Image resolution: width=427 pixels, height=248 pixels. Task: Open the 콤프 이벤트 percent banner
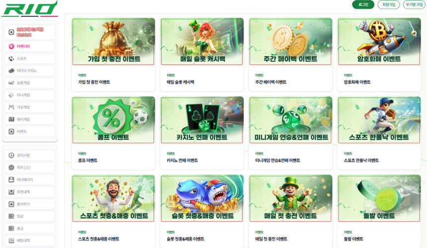(x=113, y=120)
